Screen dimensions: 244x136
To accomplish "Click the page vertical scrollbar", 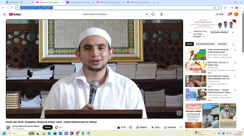I will pyautogui.click(x=243, y=32).
